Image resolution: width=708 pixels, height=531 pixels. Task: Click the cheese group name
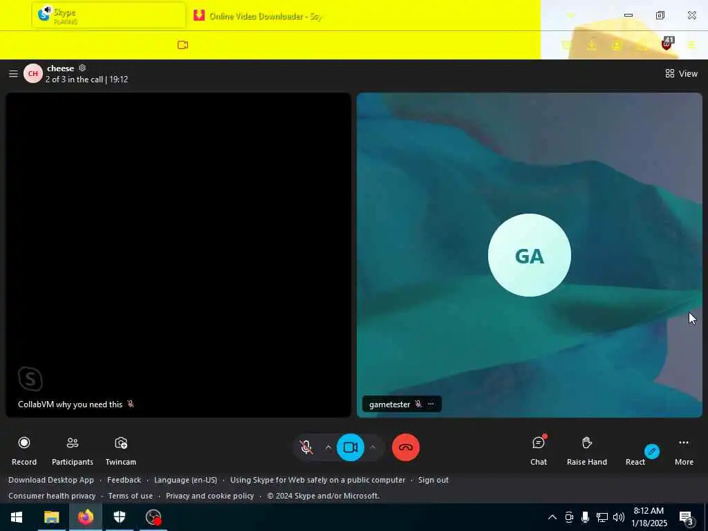60,68
